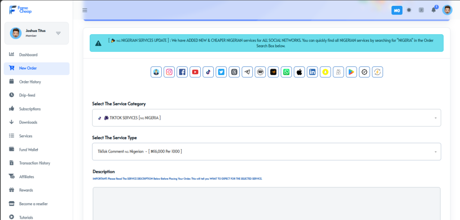Viewport: 460px width, 220px height.
Task: Open Services list in sidebar
Action: point(37,136)
